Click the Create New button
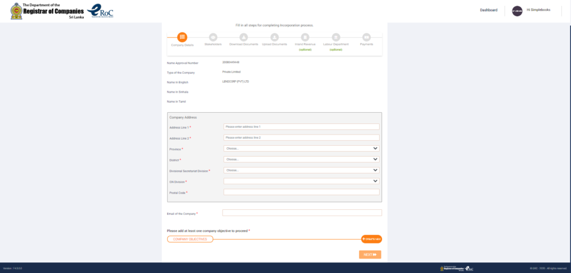 (x=371, y=239)
